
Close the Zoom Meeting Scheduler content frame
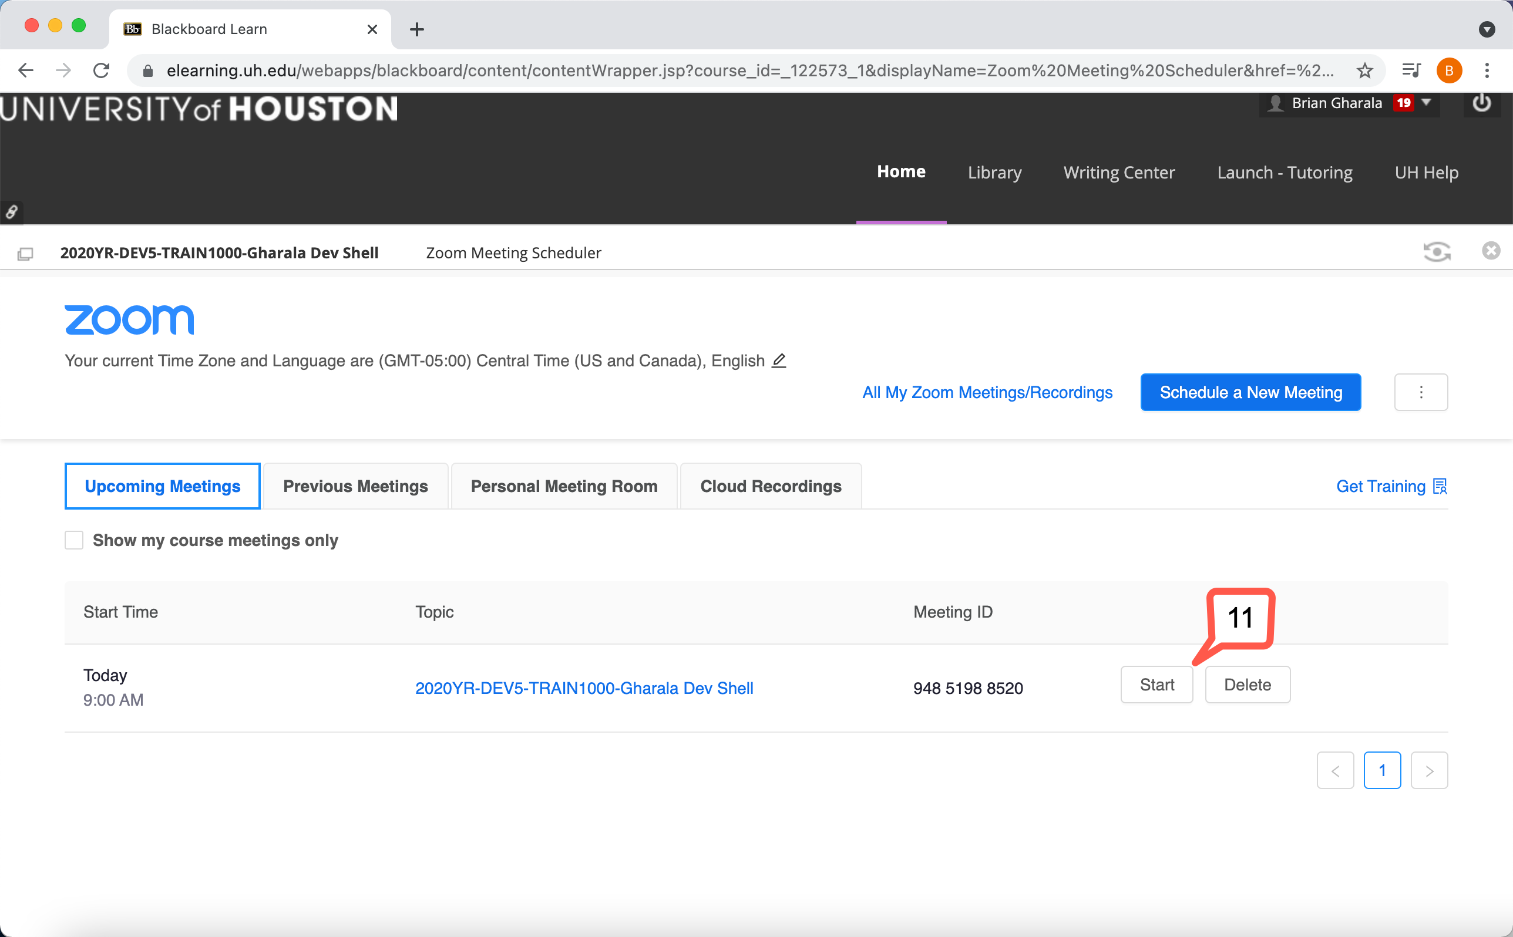point(1491,250)
